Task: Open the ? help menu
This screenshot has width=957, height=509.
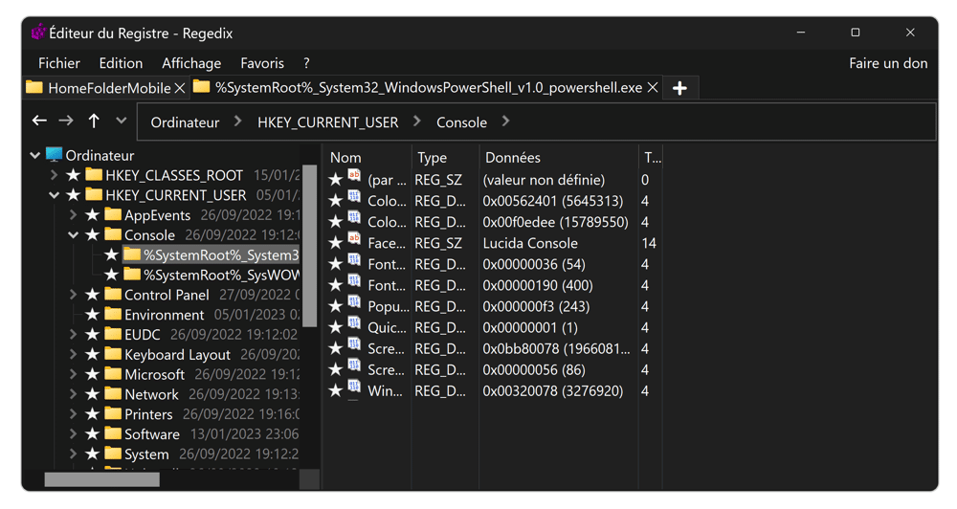Action: pyautogui.click(x=306, y=63)
